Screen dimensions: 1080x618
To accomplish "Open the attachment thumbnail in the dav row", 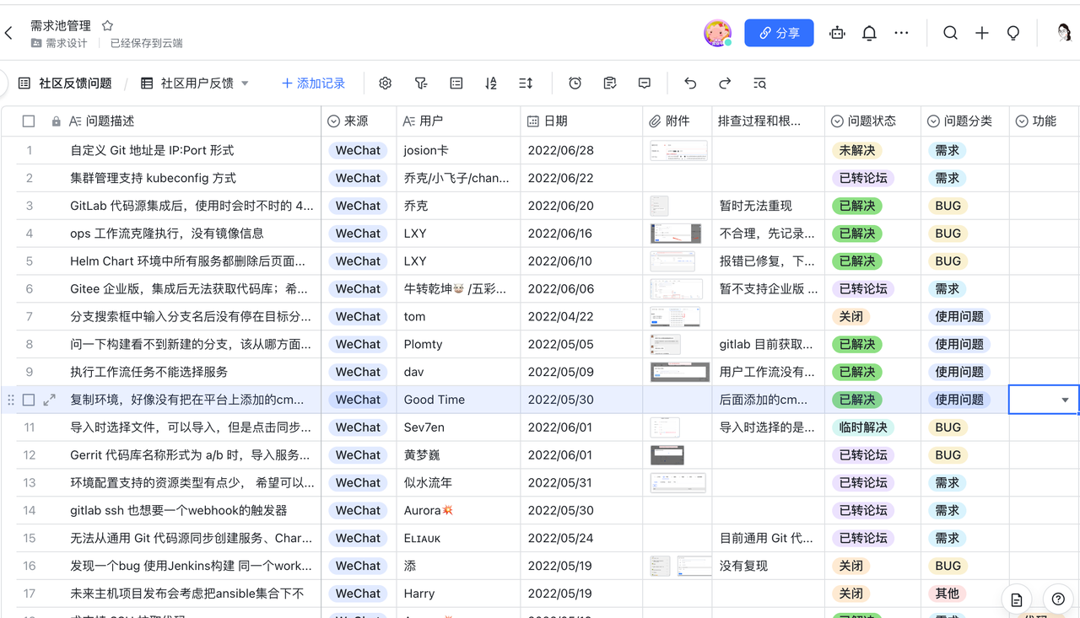I will 679,372.
